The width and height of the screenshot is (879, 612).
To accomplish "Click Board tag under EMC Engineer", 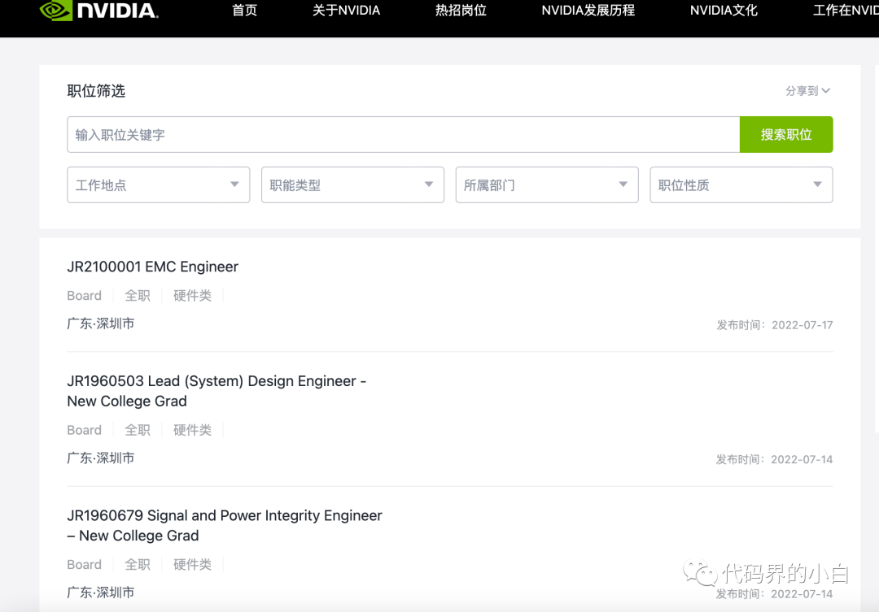I will coord(84,296).
